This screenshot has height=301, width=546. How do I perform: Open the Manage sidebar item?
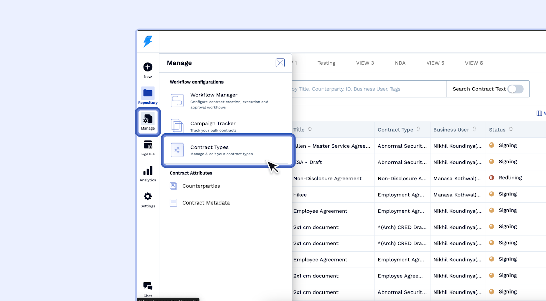click(x=148, y=122)
